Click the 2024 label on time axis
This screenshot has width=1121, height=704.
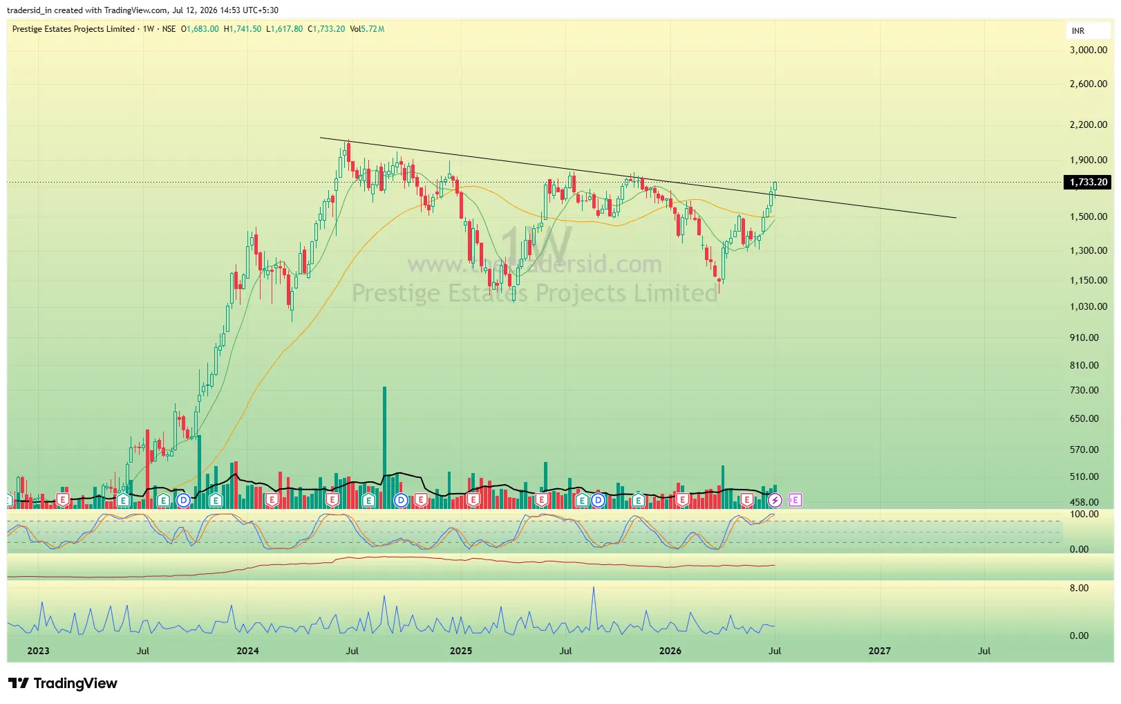click(x=247, y=651)
